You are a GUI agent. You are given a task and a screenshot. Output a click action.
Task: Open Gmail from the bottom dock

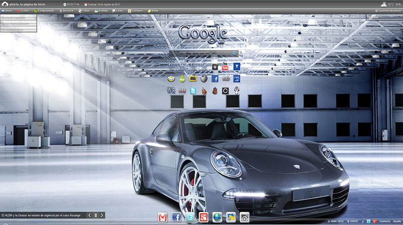click(163, 217)
